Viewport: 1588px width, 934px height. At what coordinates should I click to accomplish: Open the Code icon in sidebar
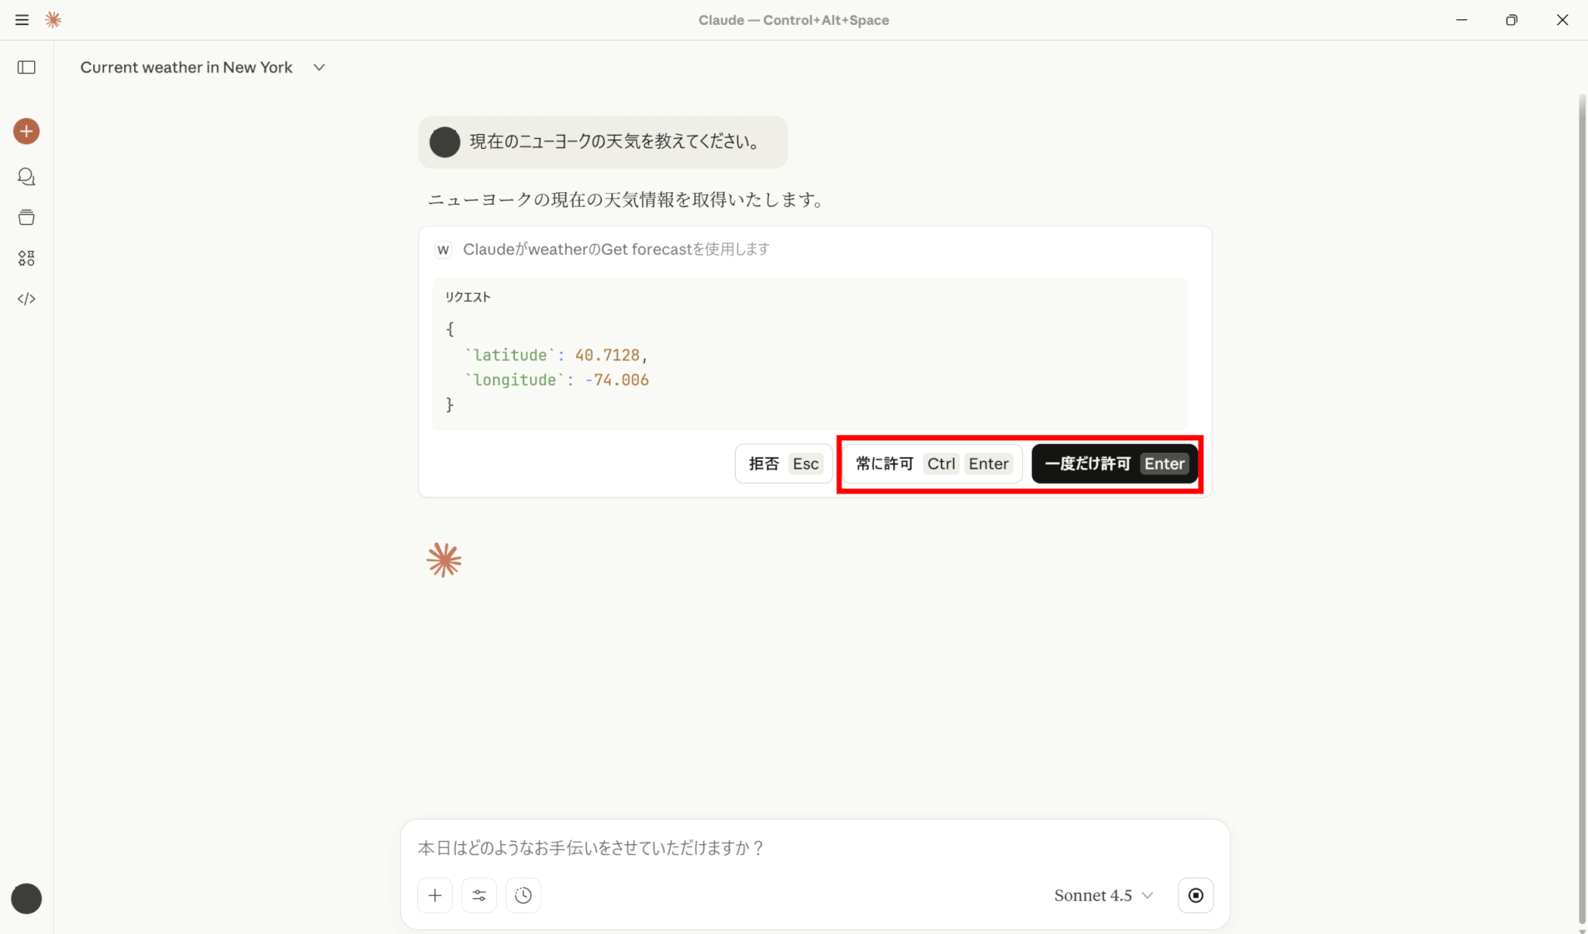[x=26, y=298]
